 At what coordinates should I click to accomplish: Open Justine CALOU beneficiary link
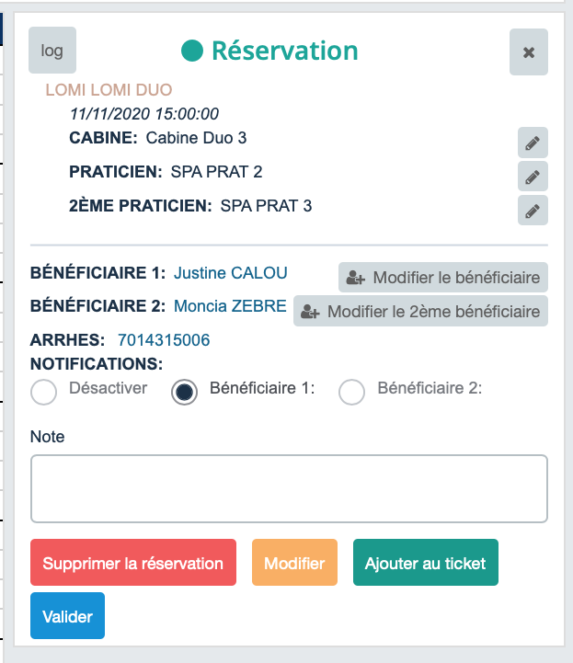click(x=230, y=273)
